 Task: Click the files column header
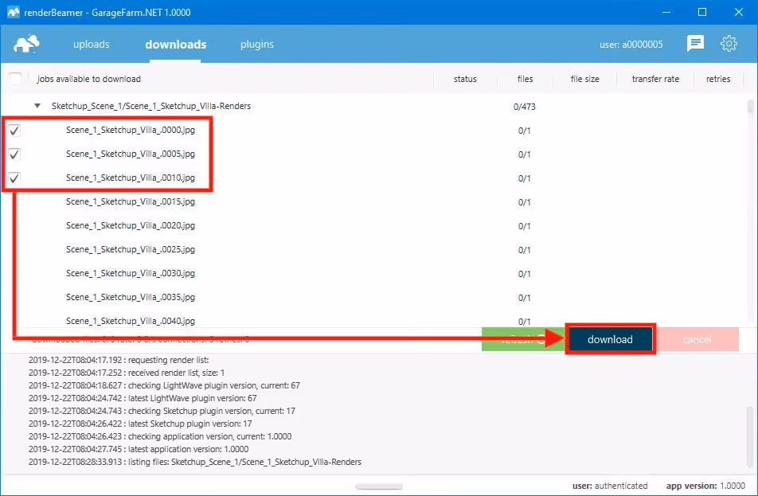coord(525,79)
